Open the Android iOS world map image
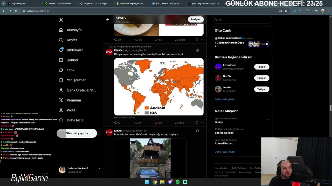Viewport: 332px width, 186px height. (159, 87)
